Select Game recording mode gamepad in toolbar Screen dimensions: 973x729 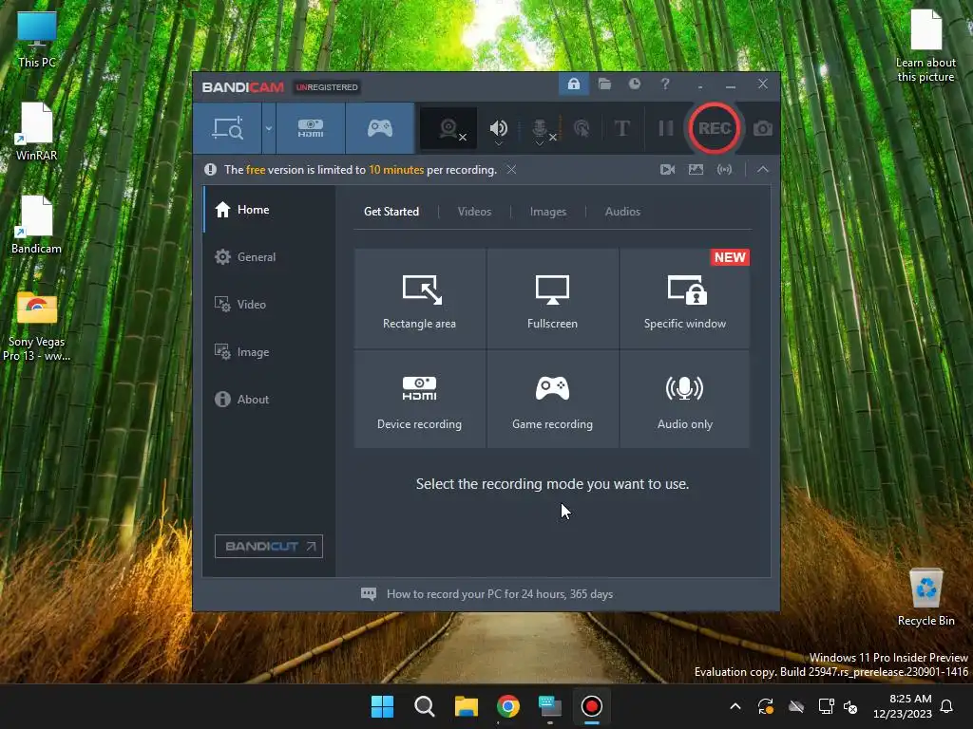point(380,128)
